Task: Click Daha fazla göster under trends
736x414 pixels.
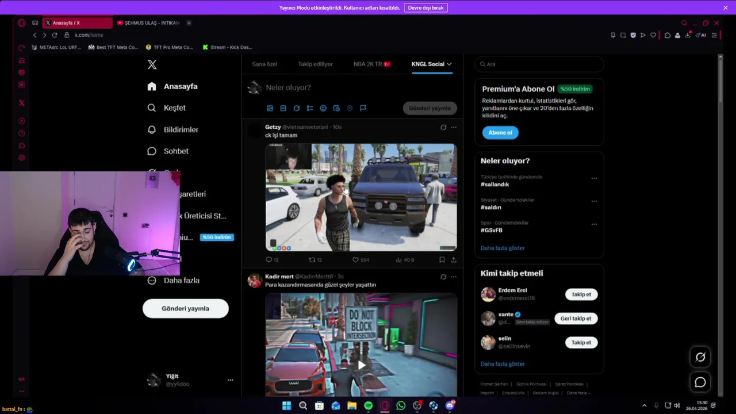Action: (503, 248)
